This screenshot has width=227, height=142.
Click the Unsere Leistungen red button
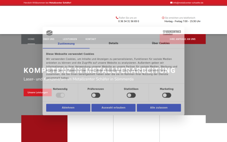(x=37, y=92)
